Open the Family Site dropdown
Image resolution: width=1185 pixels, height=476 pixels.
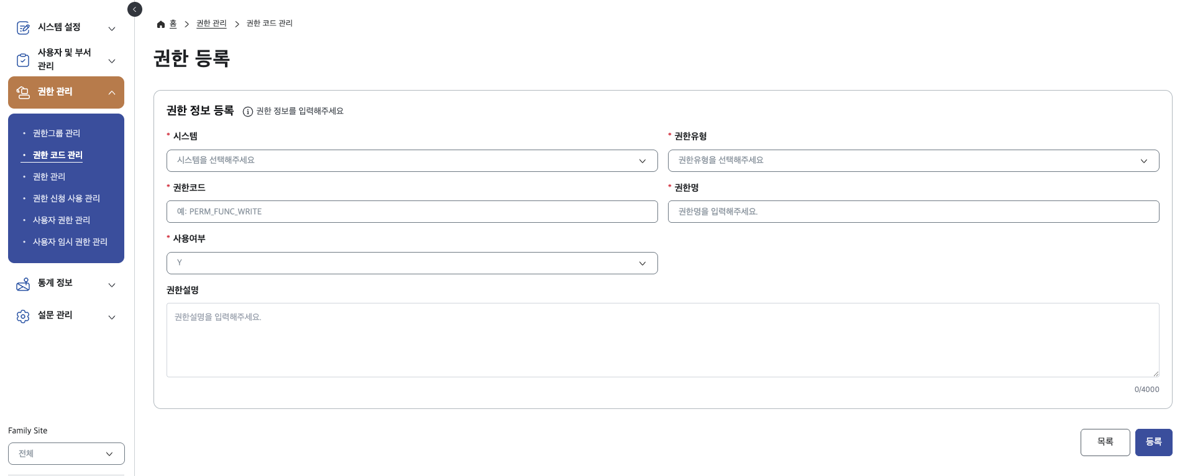click(x=66, y=454)
